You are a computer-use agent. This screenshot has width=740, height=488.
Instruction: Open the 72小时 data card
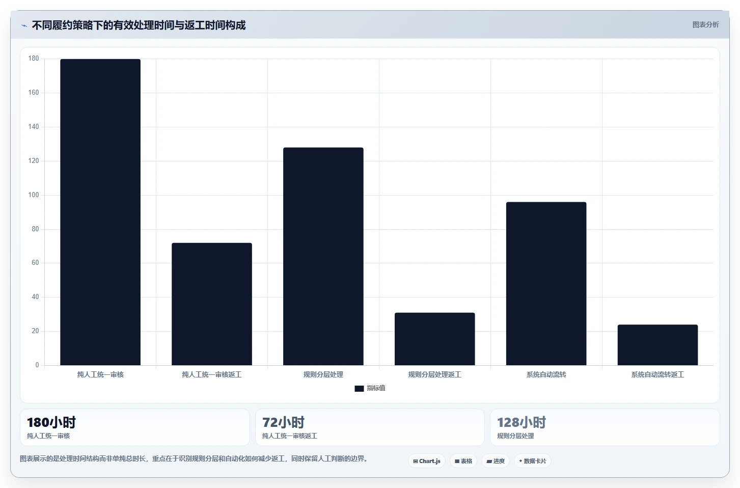[x=370, y=427]
